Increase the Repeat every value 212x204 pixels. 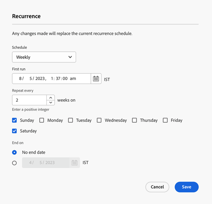(51, 98)
